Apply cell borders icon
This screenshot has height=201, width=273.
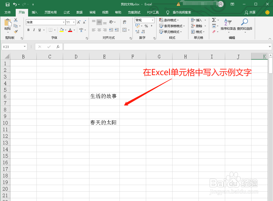pos(50,30)
